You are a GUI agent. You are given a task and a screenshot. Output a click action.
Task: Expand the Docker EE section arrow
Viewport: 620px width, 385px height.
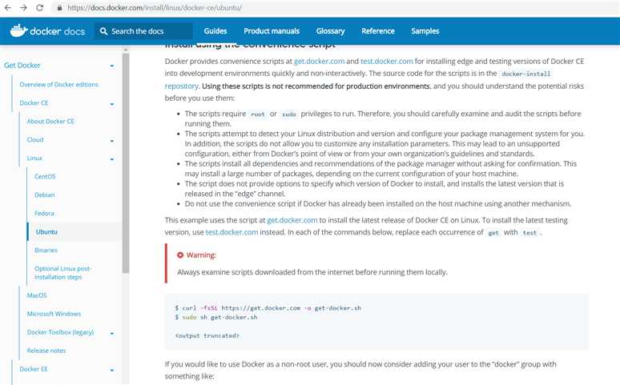(112, 370)
